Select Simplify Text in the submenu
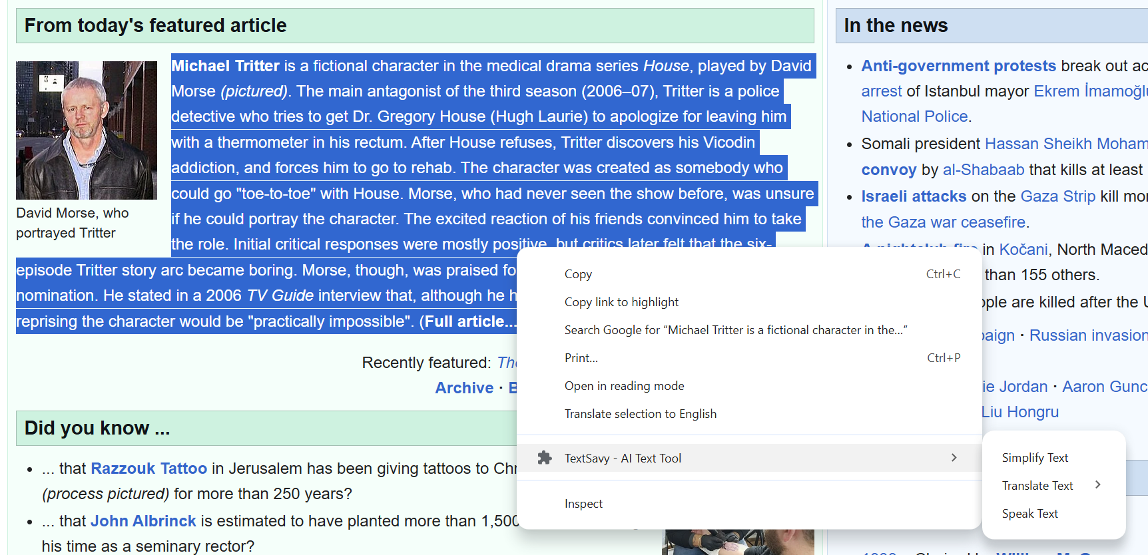 tap(1053, 458)
